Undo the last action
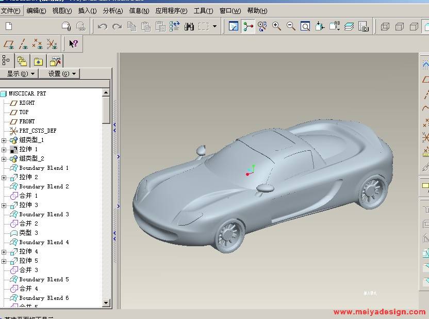 [x=103, y=26]
